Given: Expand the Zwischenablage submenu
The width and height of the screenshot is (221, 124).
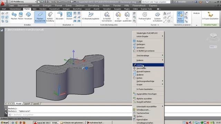Looking at the screenshot, I should click(x=148, y=55).
